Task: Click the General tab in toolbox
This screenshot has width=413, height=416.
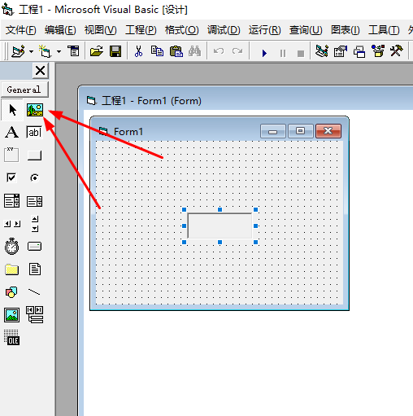Action: [24, 90]
